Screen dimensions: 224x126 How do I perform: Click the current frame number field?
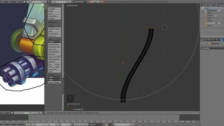(66, 125)
